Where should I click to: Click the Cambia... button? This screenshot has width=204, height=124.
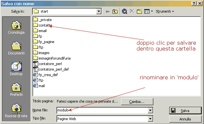[x=137, y=102]
